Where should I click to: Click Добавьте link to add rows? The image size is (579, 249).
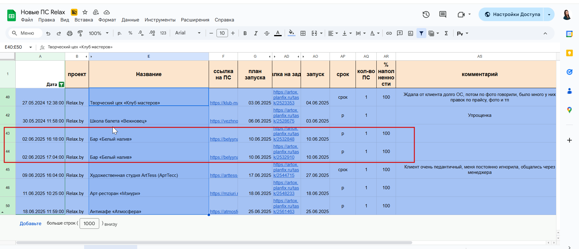(x=30, y=224)
